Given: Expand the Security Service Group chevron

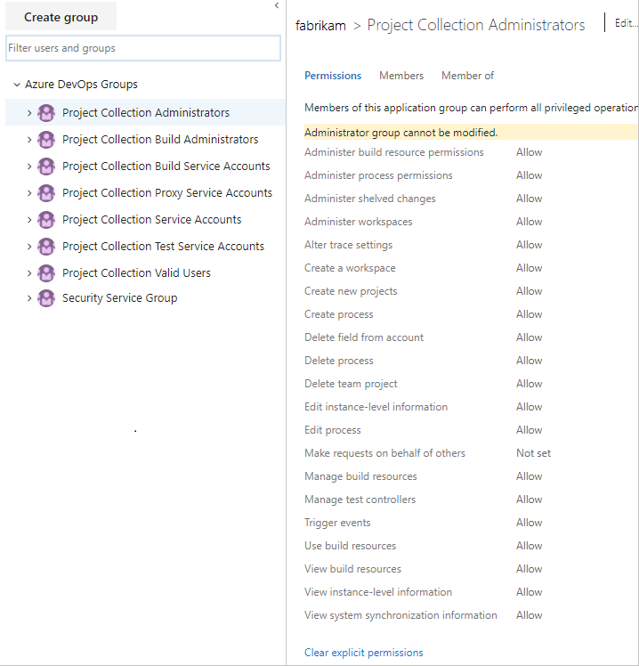Looking at the screenshot, I should pos(29,298).
